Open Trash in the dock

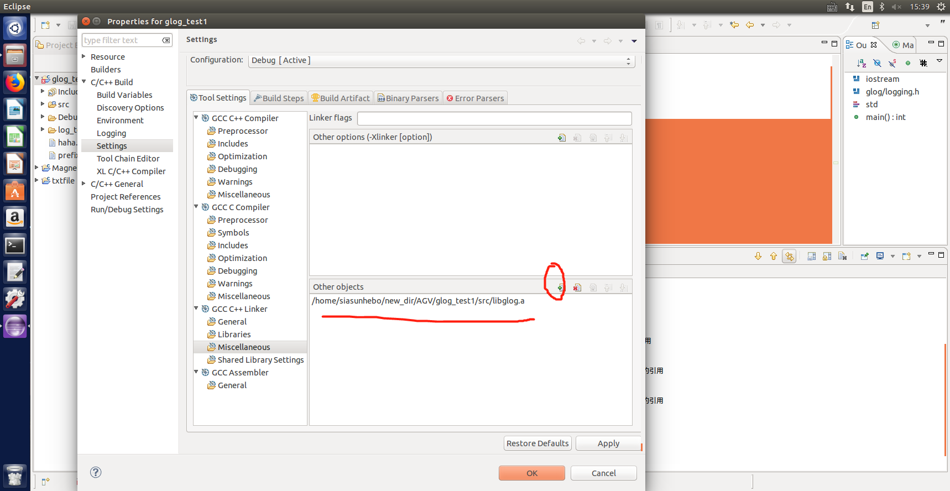pos(15,476)
